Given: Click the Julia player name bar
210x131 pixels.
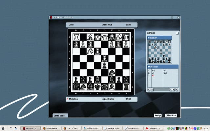Looking at the screenshot, I should (101, 25).
